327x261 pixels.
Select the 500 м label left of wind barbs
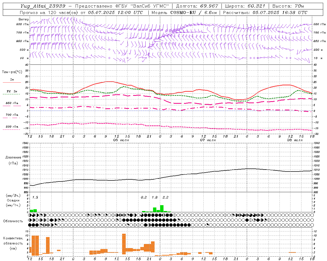pos(24,50)
